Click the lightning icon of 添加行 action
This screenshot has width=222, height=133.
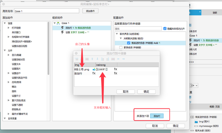62,28
